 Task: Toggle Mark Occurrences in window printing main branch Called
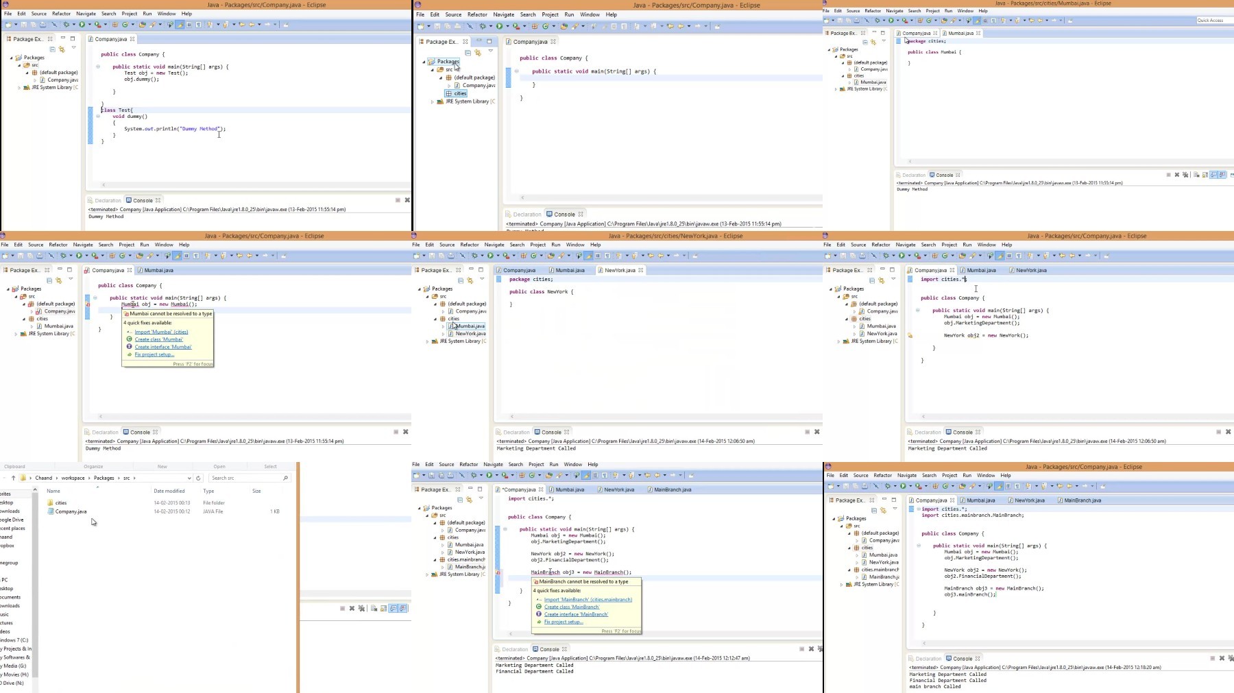[999, 486]
